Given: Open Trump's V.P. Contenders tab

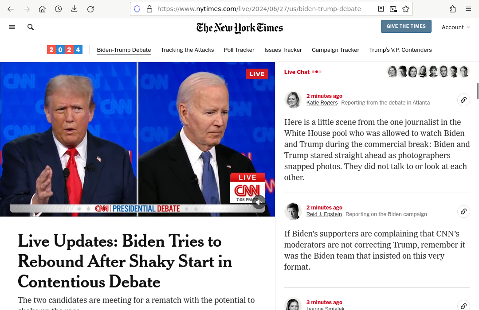Looking at the screenshot, I should (400, 50).
